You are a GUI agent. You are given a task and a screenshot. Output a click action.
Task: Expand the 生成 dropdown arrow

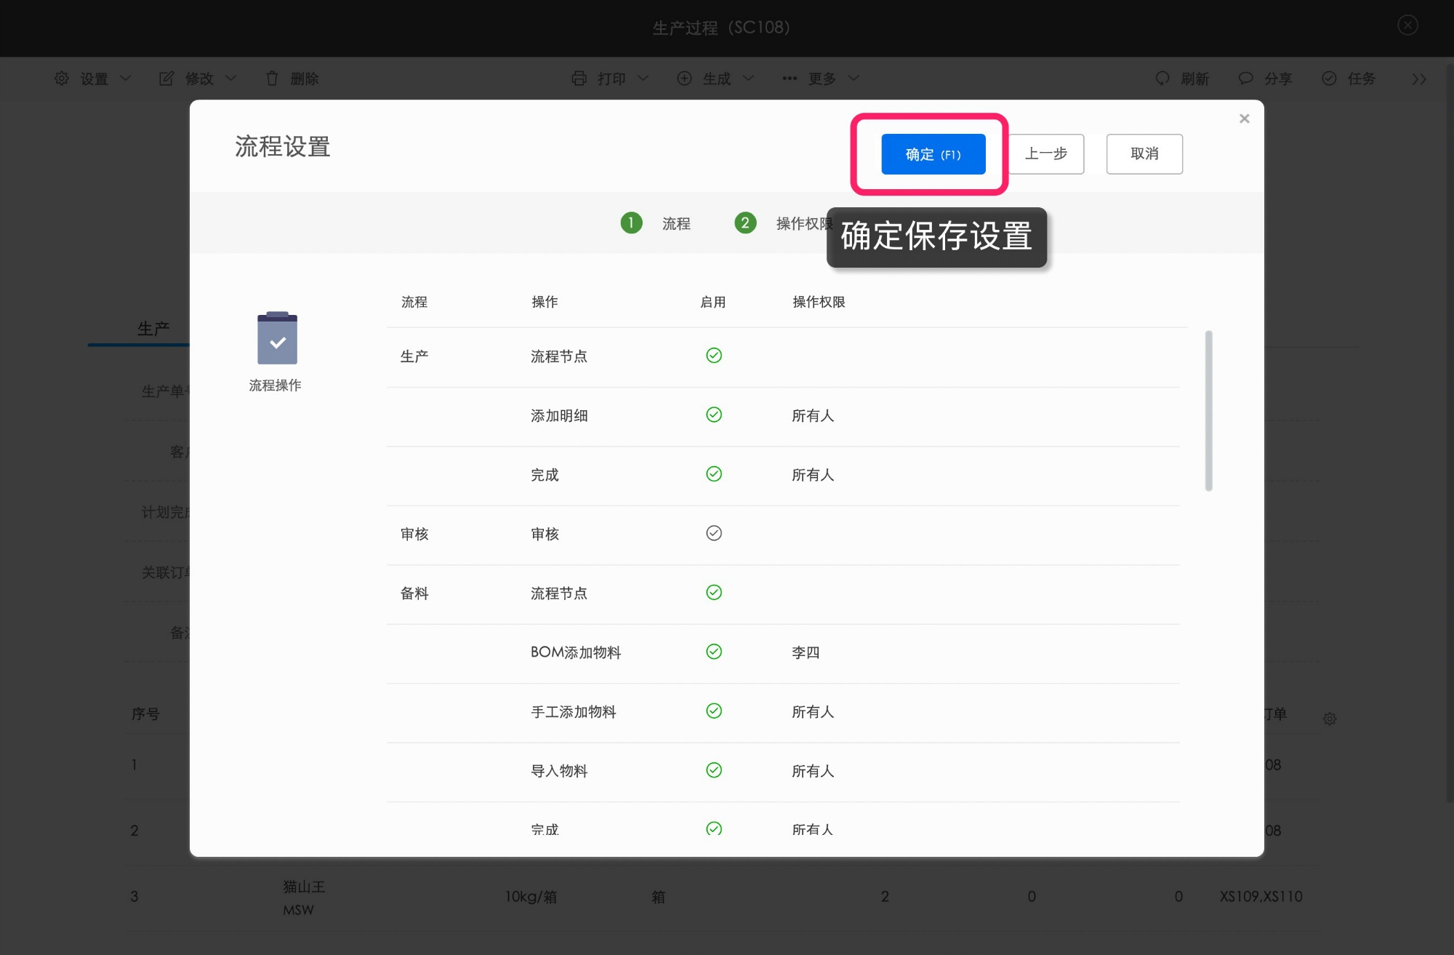pyautogui.click(x=749, y=79)
